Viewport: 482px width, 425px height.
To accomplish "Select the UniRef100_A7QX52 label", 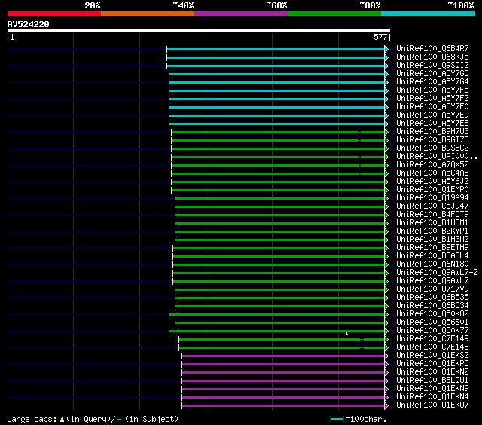I will pos(432,165).
